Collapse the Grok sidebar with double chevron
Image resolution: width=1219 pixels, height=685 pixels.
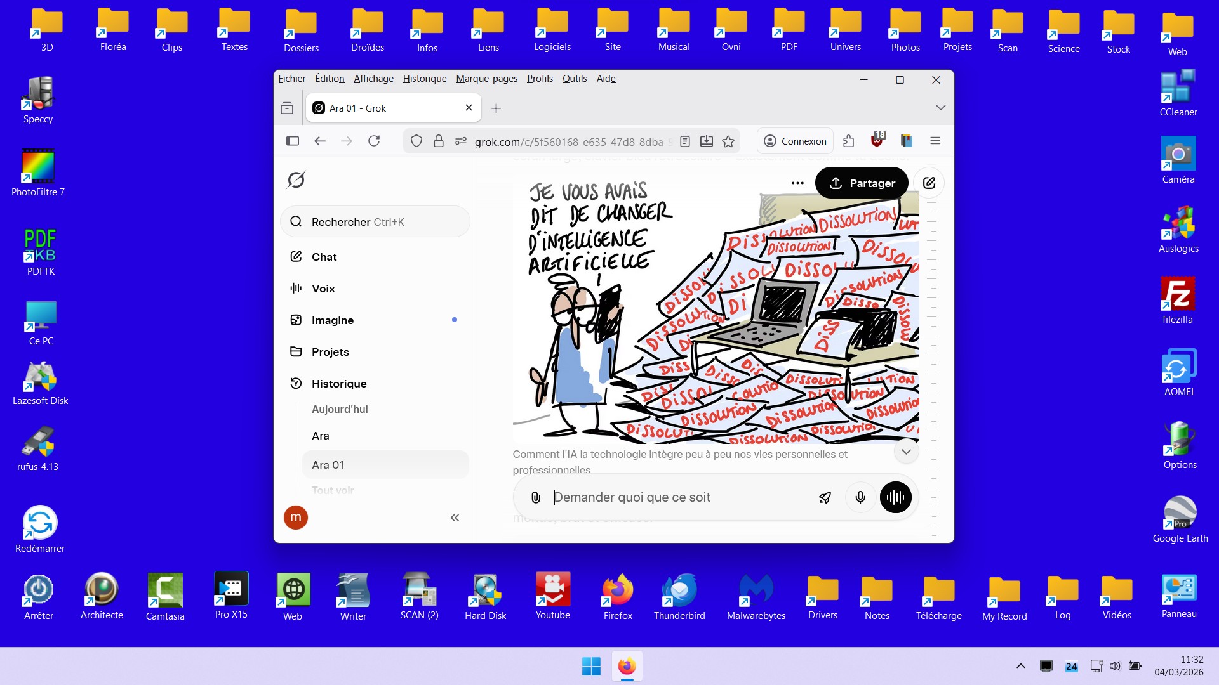tap(455, 518)
